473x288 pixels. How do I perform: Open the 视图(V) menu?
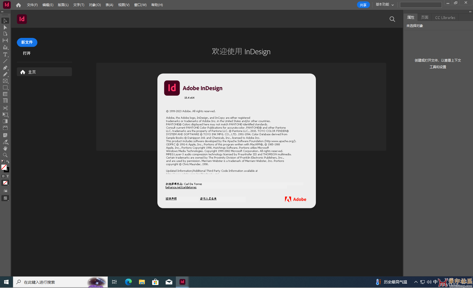coord(124,5)
